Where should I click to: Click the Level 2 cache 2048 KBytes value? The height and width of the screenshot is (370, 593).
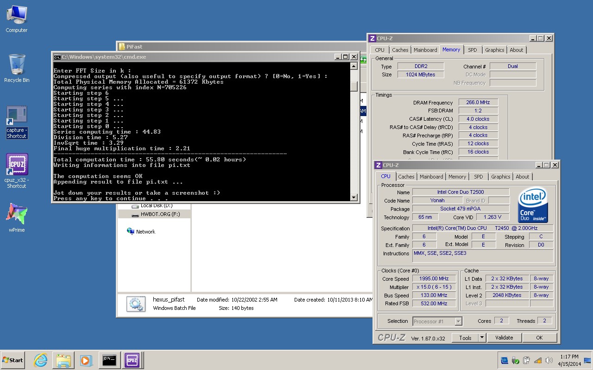[507, 296]
